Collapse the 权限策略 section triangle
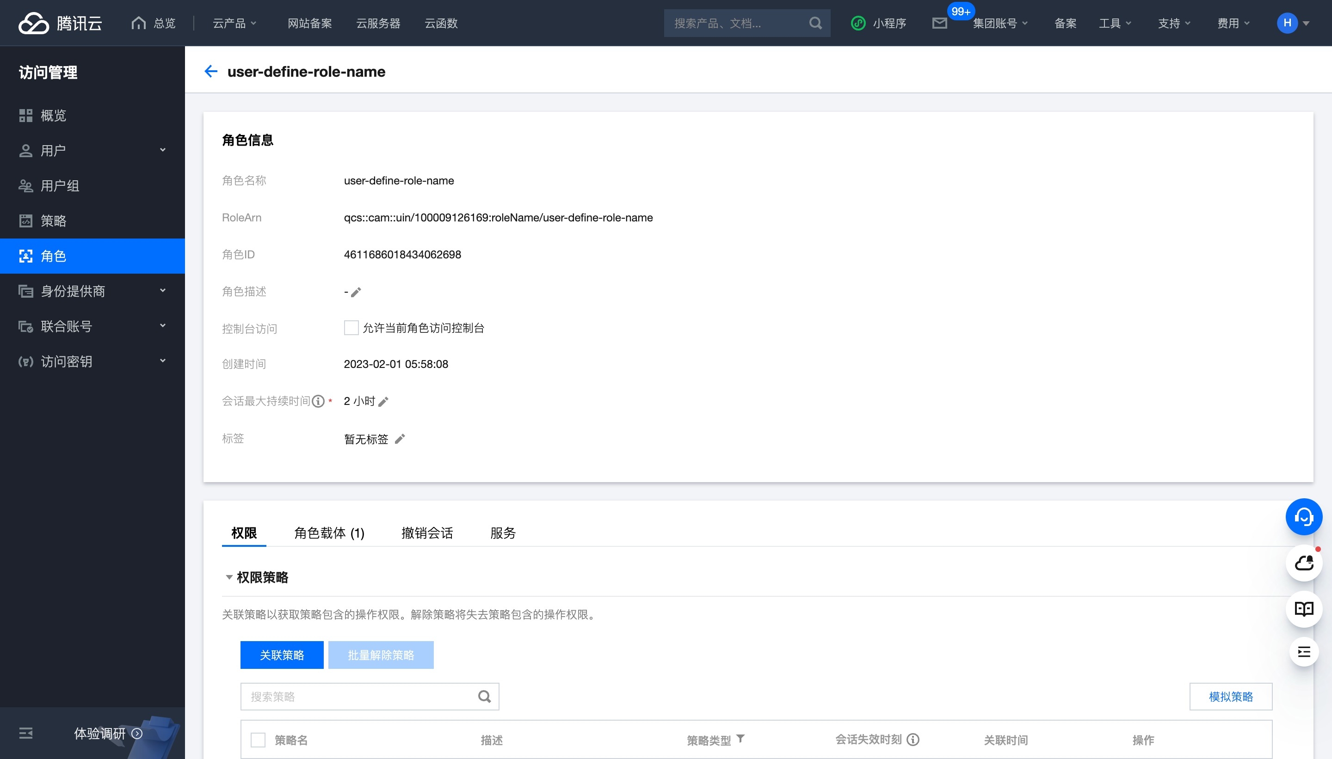The height and width of the screenshot is (759, 1332). [x=229, y=577]
